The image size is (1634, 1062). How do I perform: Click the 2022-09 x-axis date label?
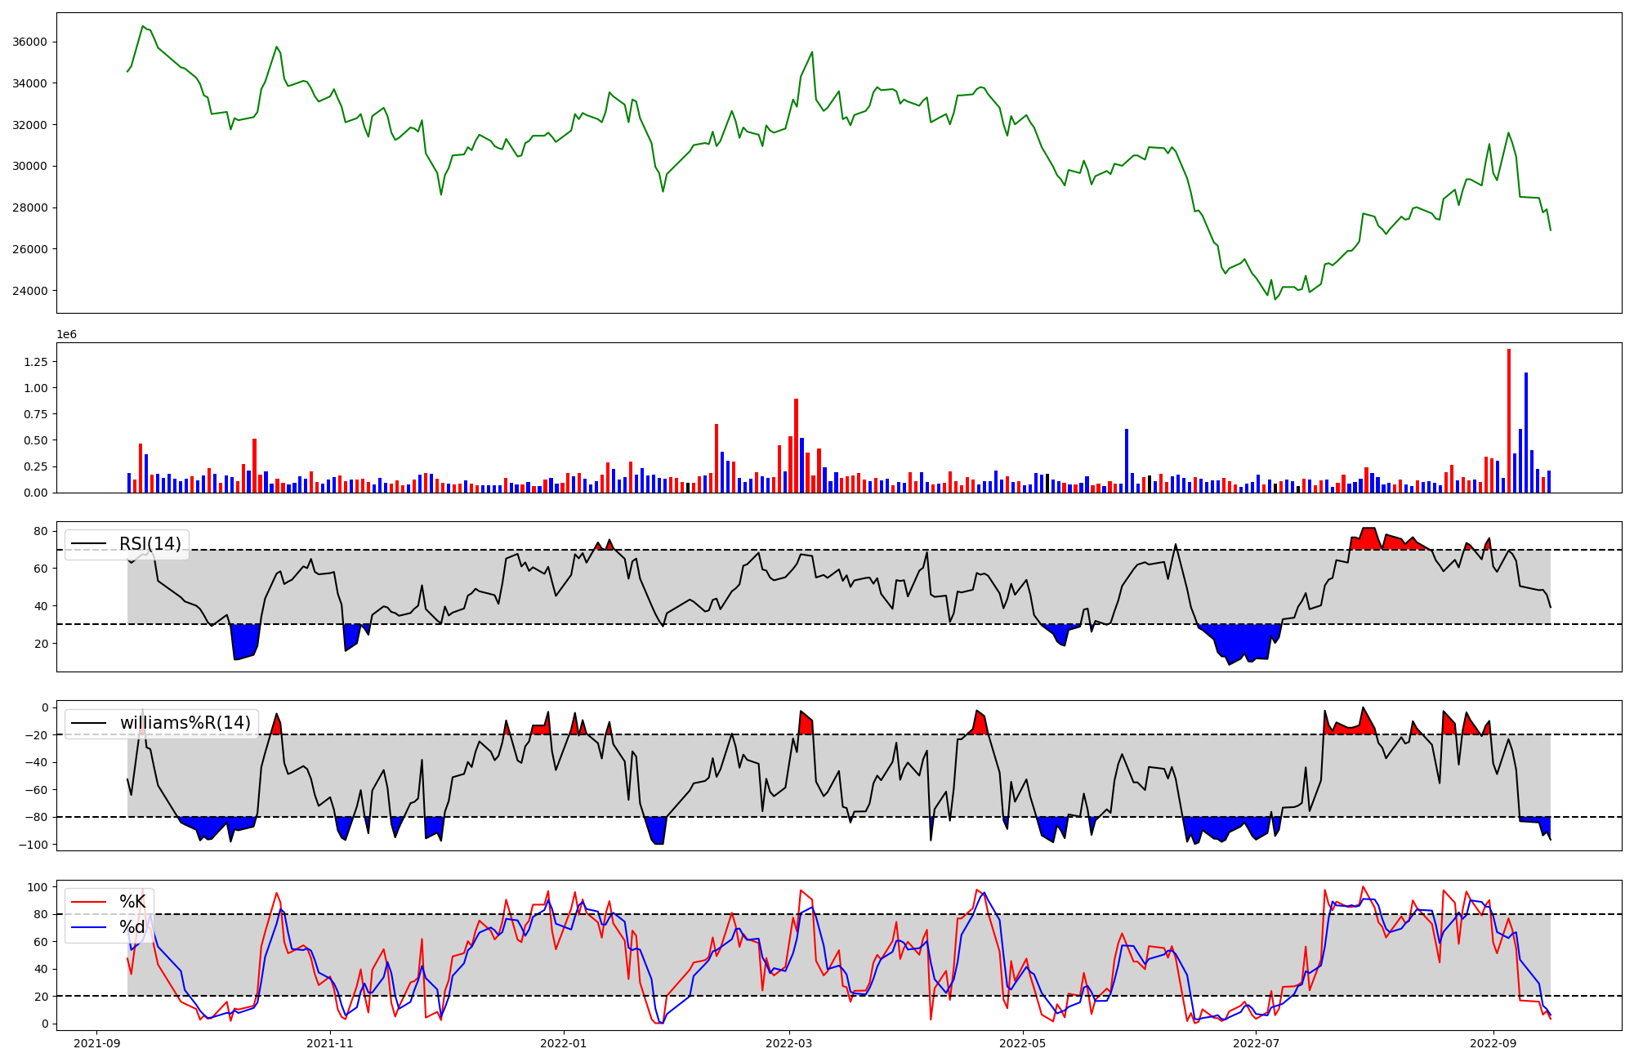[x=1493, y=1043]
